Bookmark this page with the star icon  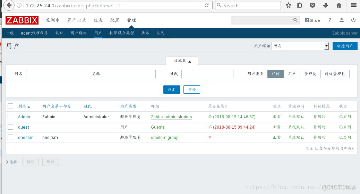point(289,5)
